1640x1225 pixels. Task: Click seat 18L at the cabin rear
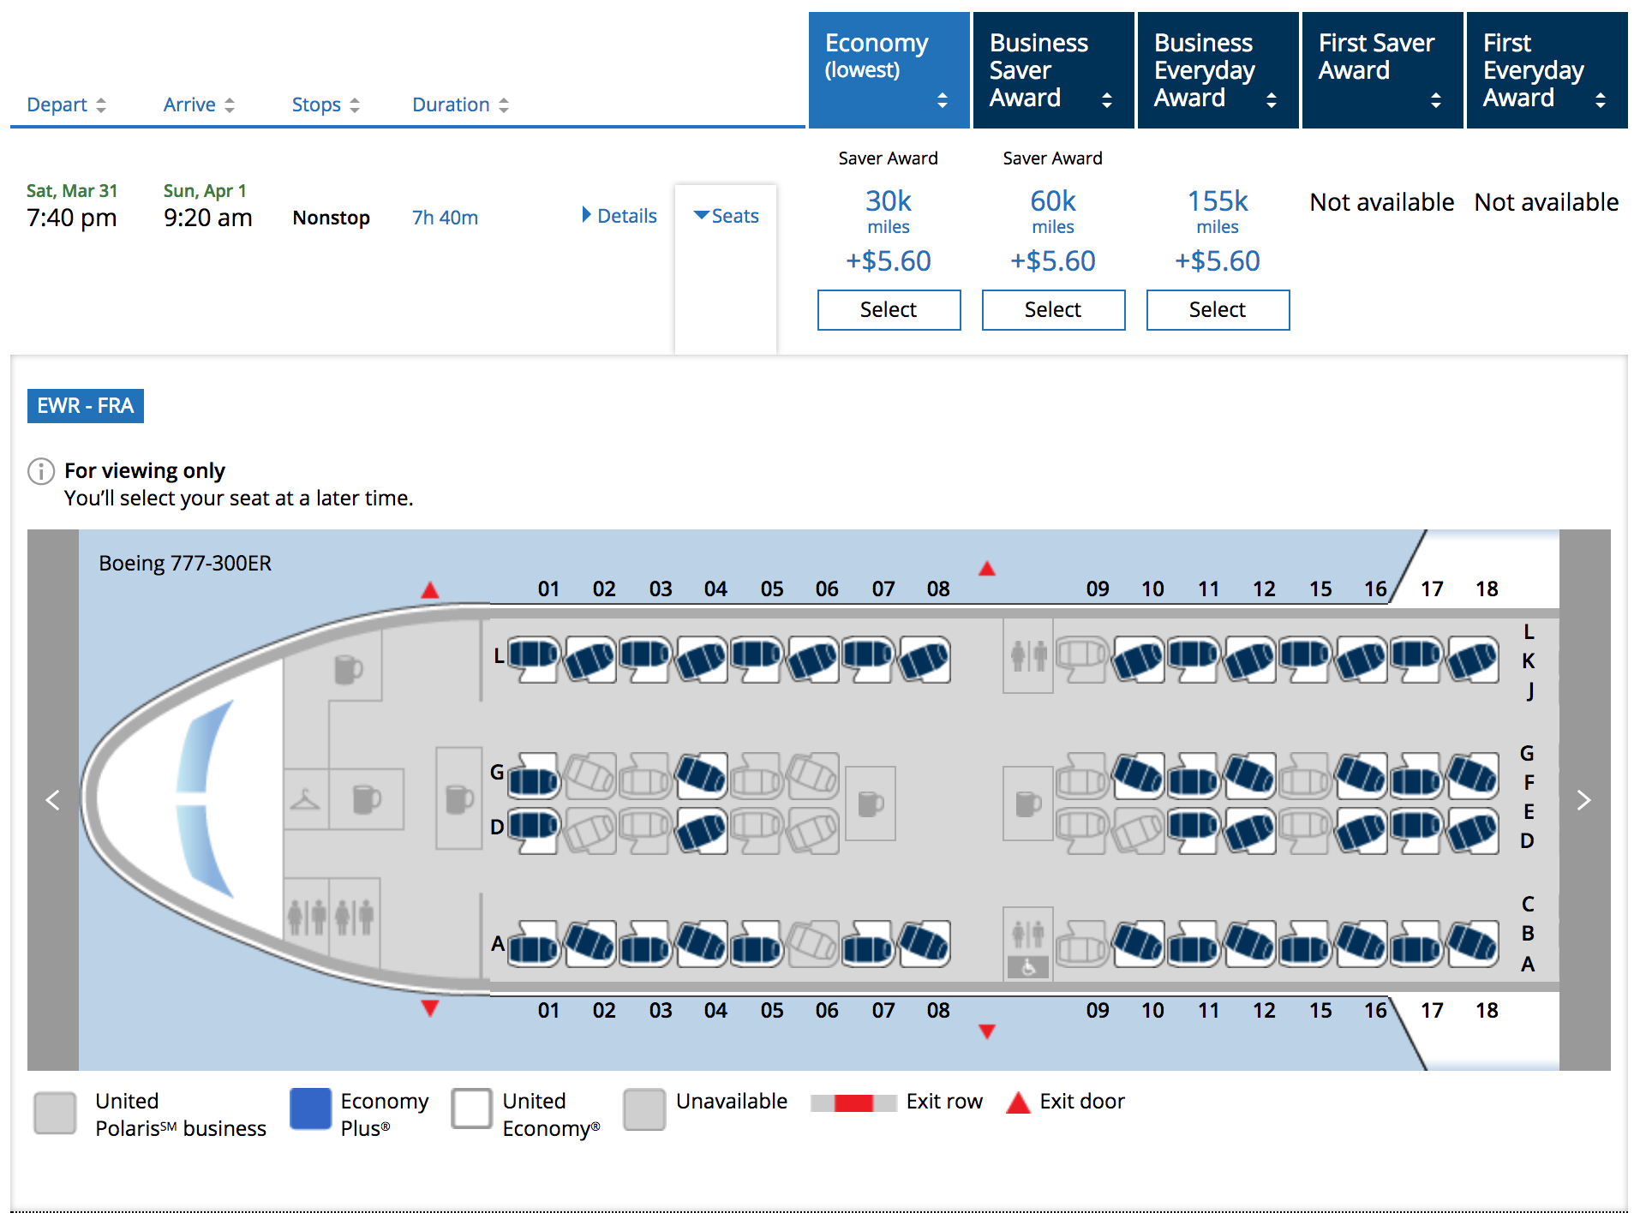click(1472, 658)
